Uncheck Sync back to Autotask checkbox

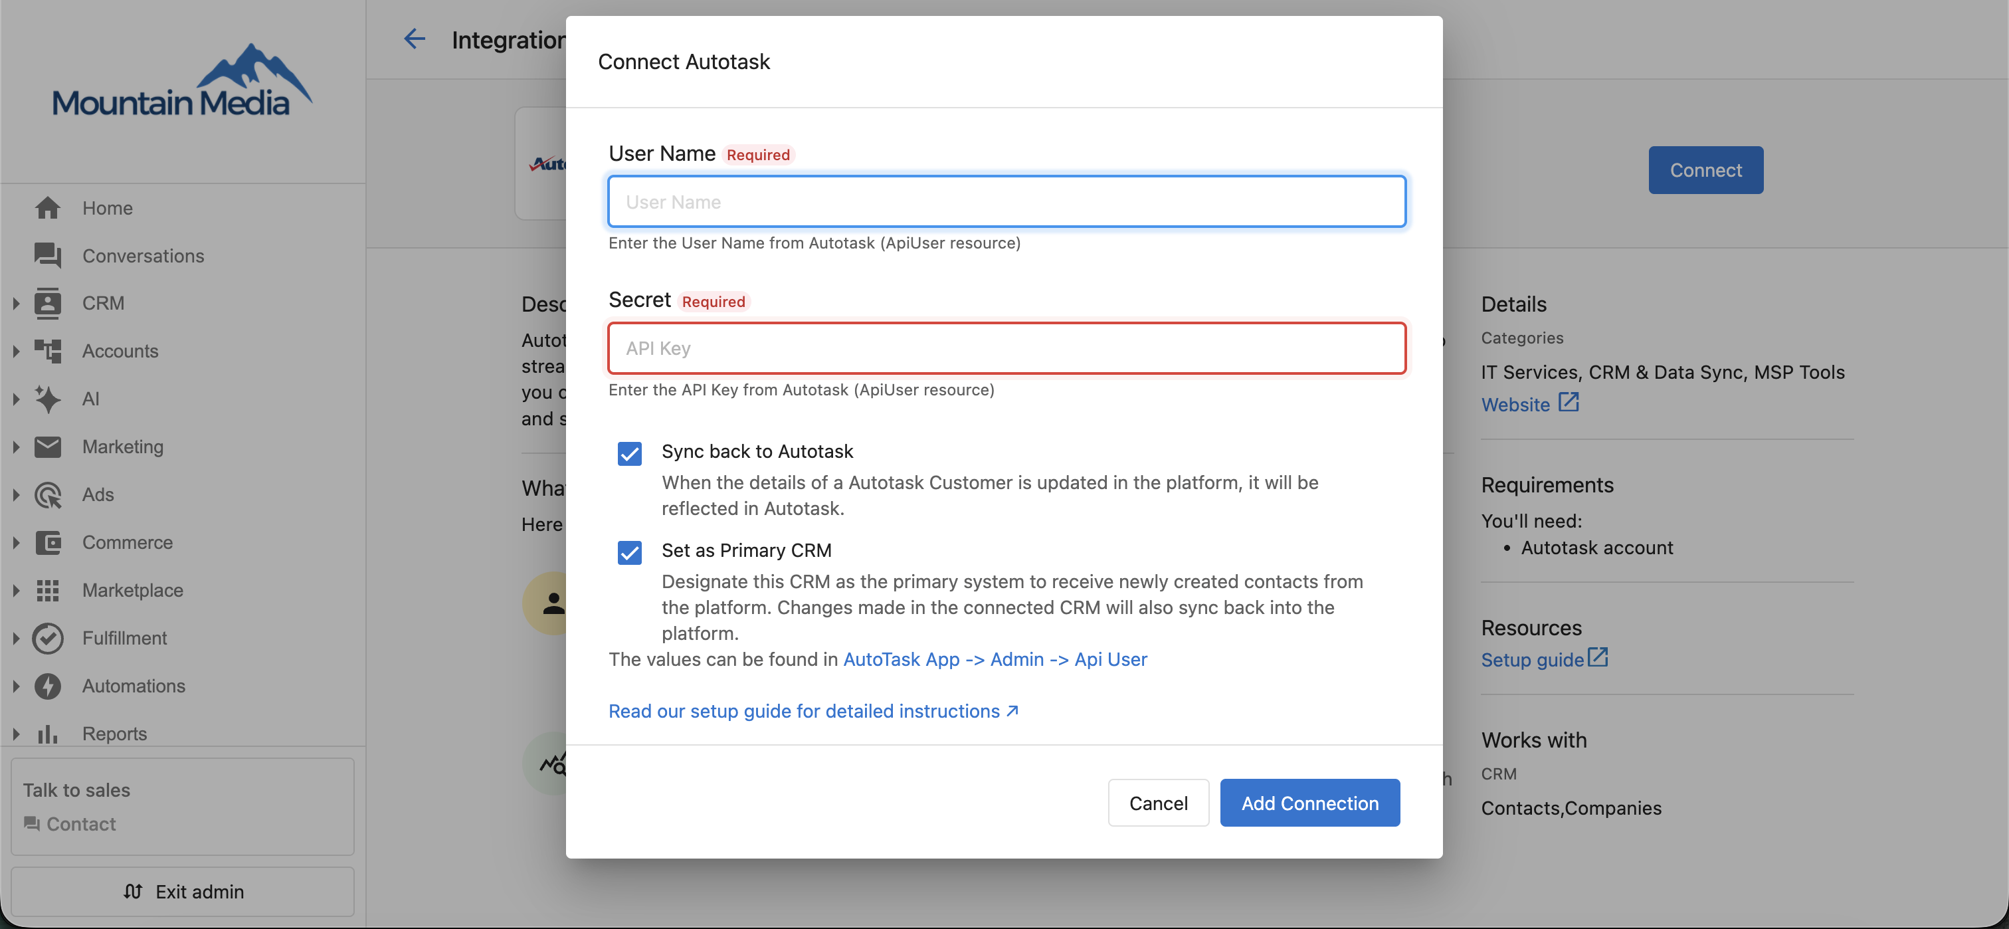(x=629, y=453)
